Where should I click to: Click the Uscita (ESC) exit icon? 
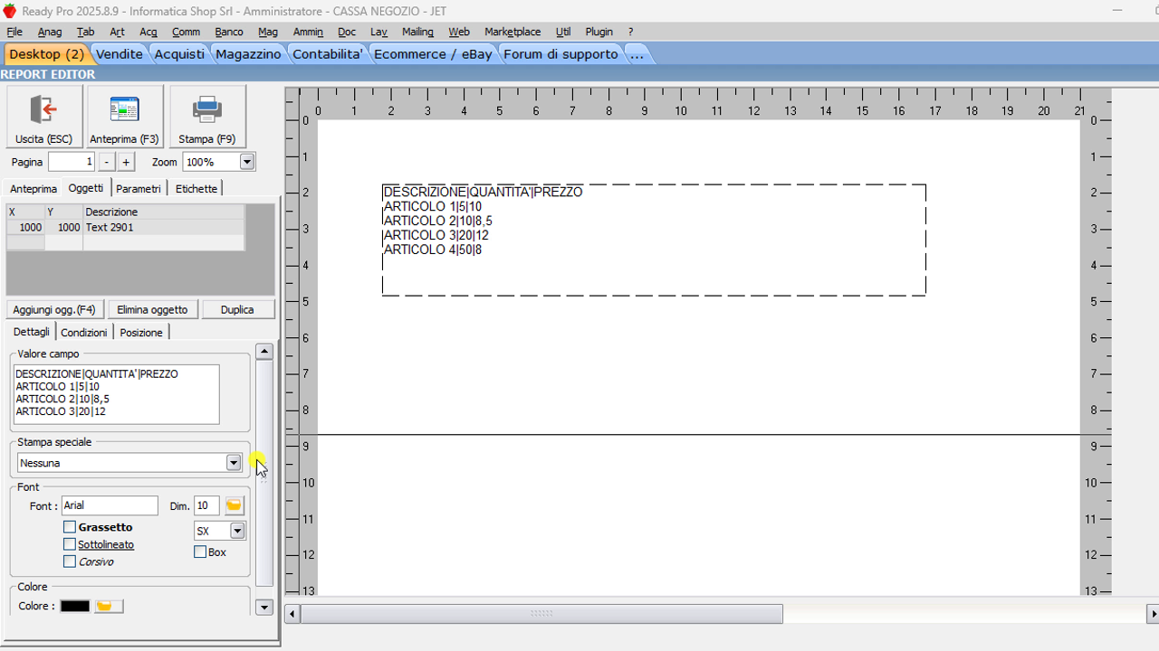pos(43,111)
